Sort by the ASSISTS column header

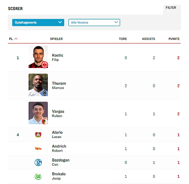tap(148, 39)
